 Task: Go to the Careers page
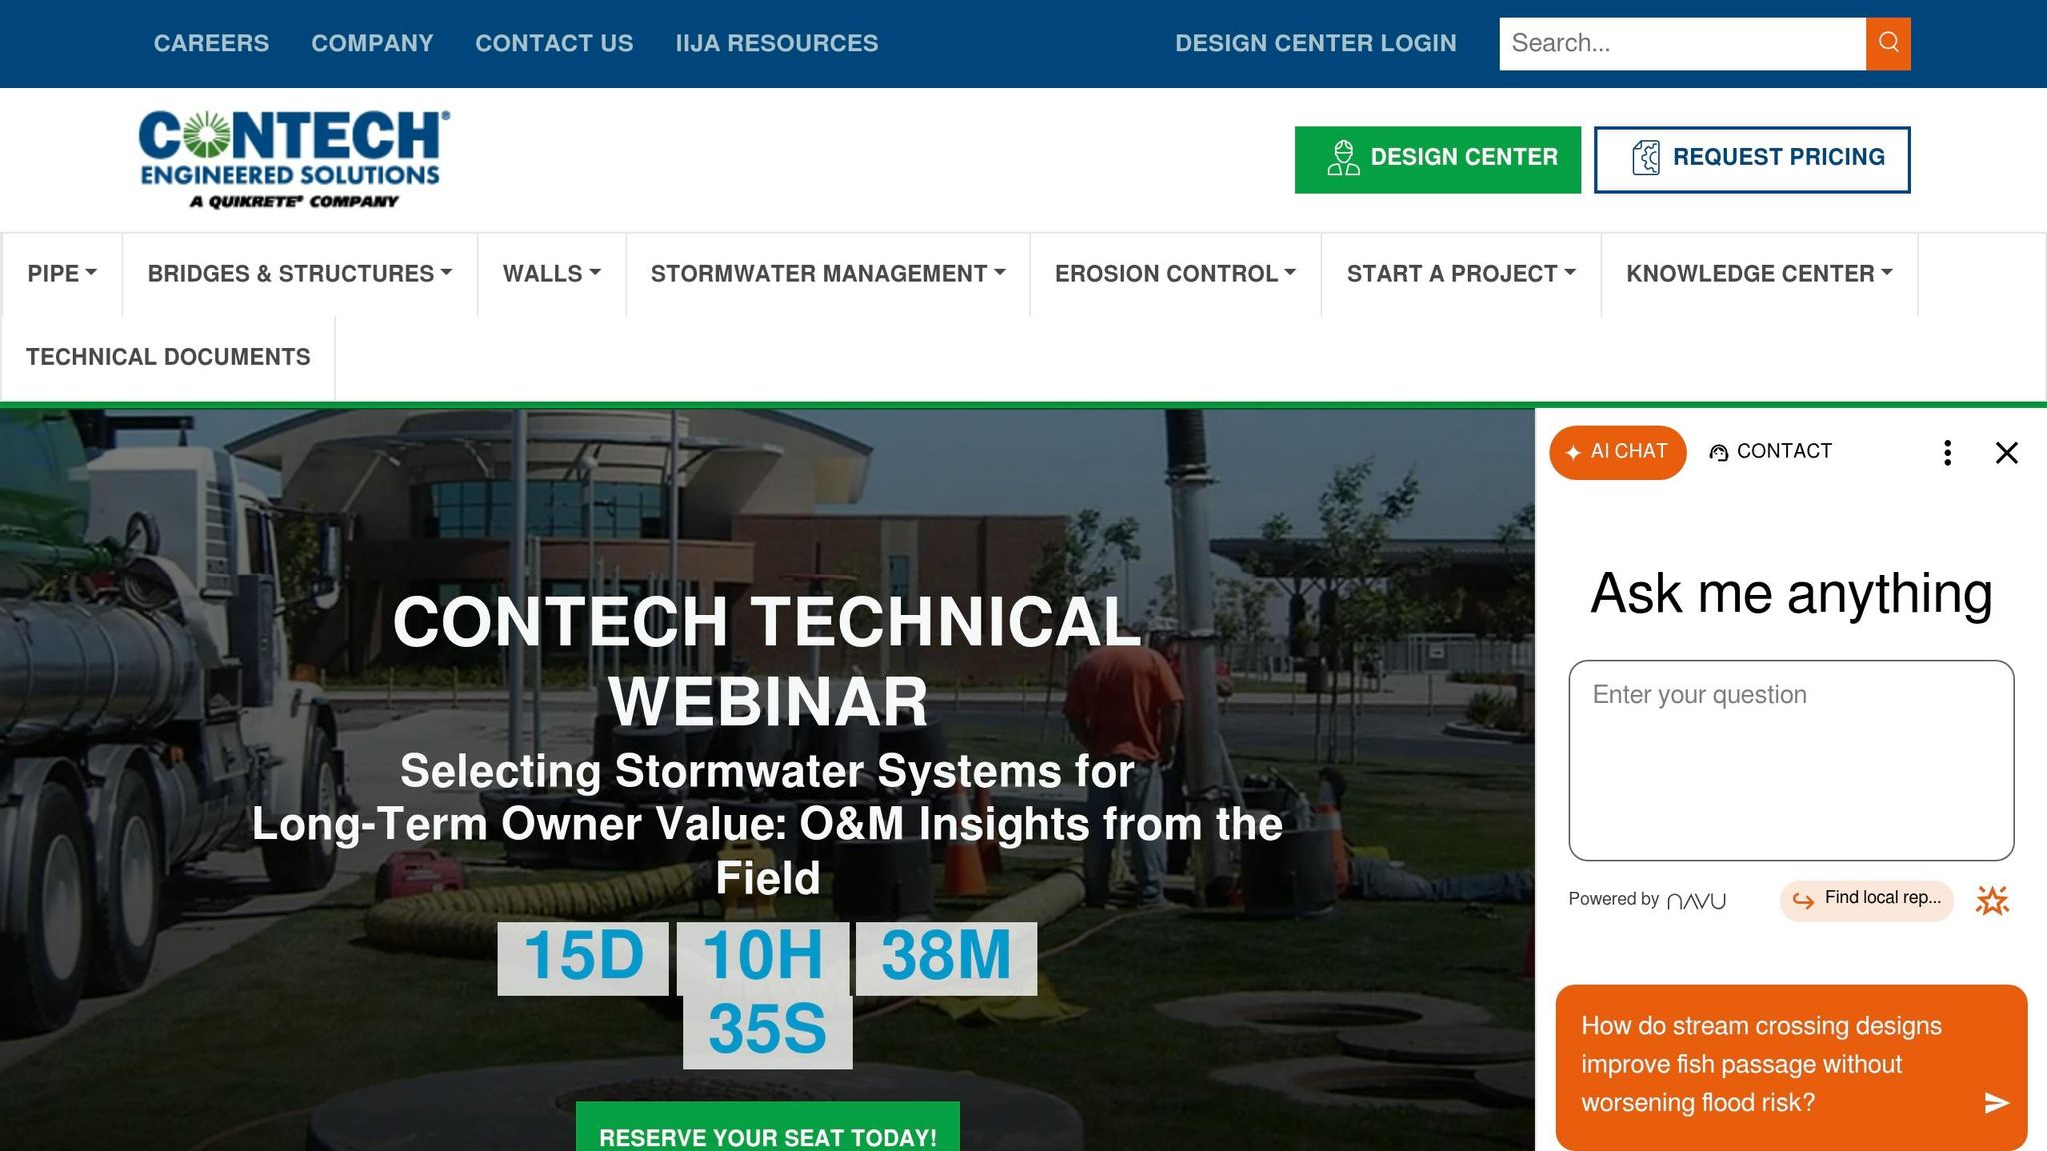click(x=211, y=43)
